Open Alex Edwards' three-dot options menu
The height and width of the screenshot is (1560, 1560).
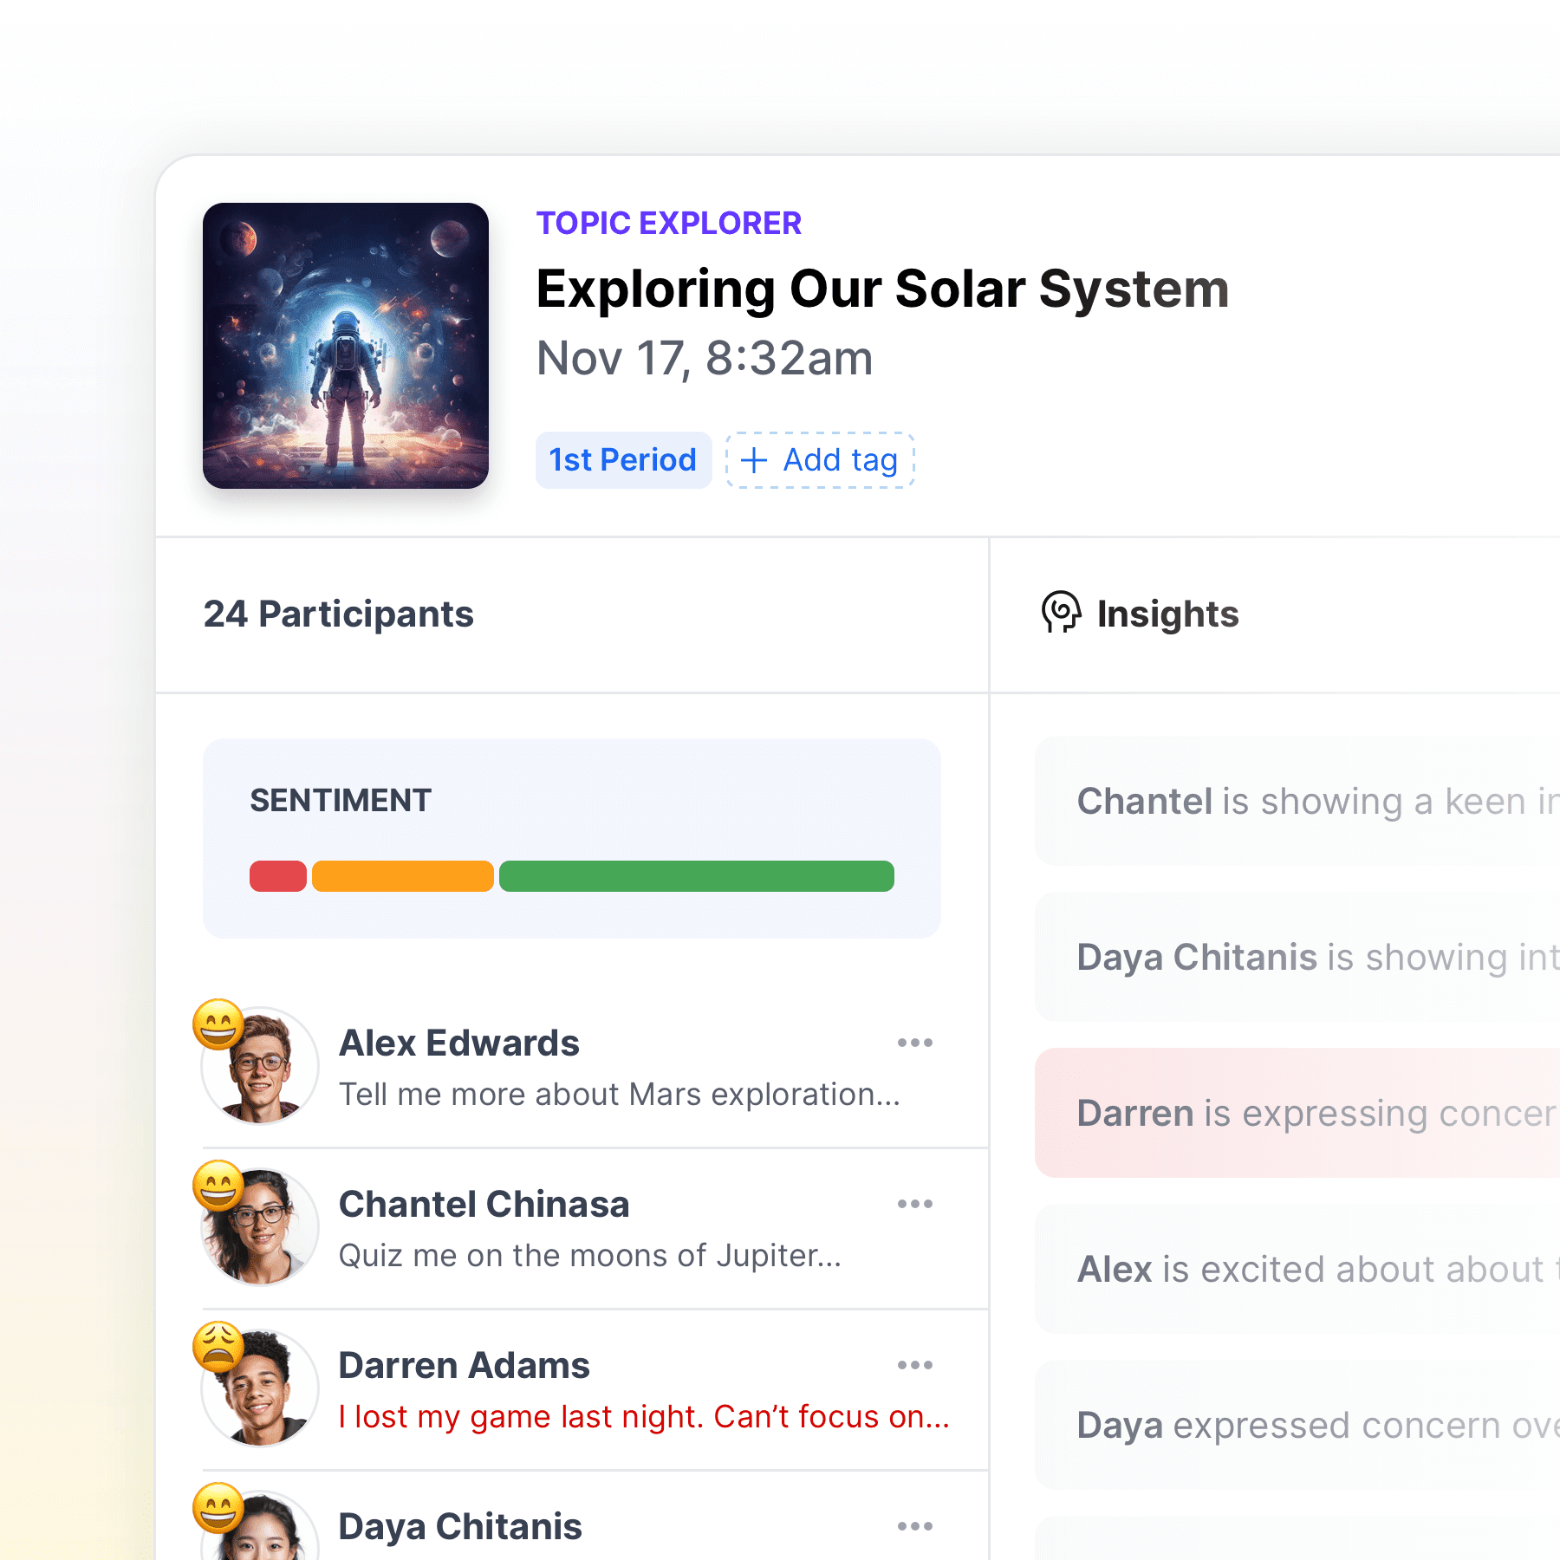(x=915, y=1043)
